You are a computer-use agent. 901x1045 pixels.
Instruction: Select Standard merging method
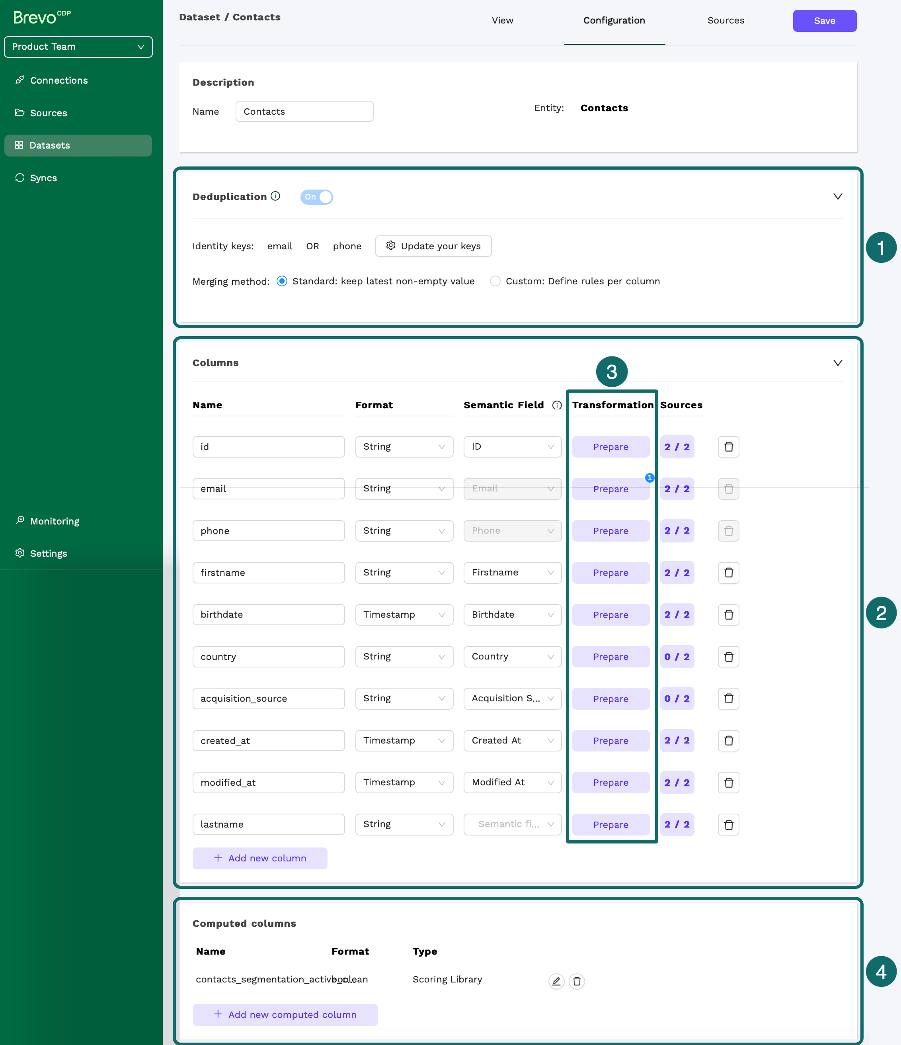pyautogui.click(x=282, y=281)
